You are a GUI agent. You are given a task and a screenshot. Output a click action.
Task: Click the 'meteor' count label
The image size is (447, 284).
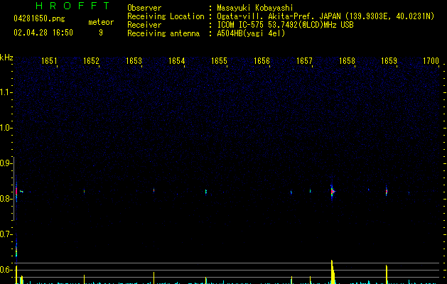(101, 22)
